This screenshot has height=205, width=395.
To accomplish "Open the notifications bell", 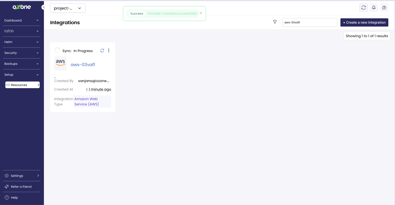I will coord(374,8).
